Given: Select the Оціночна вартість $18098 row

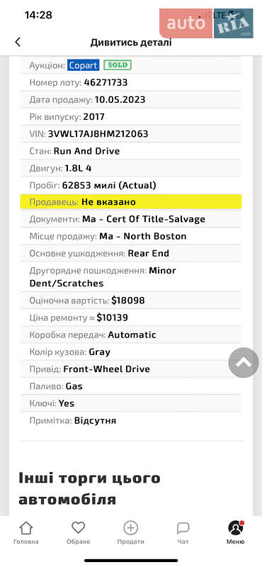Looking at the screenshot, I should tap(131, 301).
